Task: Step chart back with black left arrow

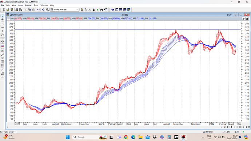Action: point(244,127)
